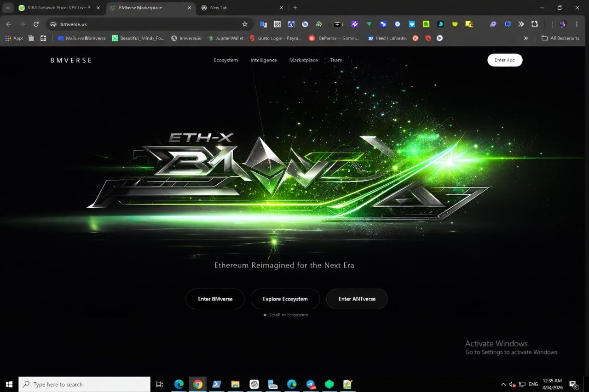Click the Enter App button

(505, 60)
